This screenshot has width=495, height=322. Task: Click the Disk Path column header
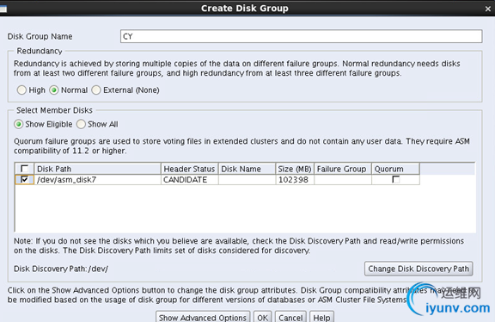[x=98, y=169]
